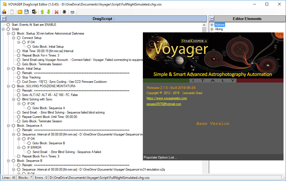Image resolution: width=286 pixels, height=181 pixels.
Task: Check the Errors: 0 status bar indicator
Action: click(41, 177)
